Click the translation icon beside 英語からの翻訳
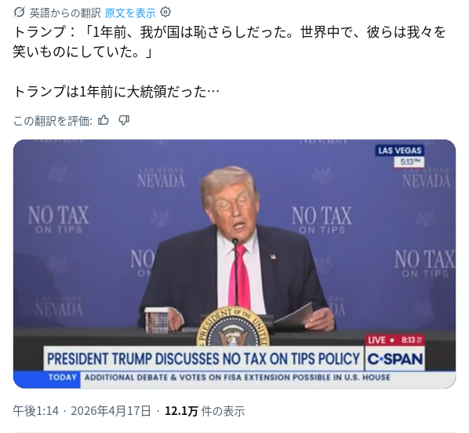The image size is (469, 433). 19,13
